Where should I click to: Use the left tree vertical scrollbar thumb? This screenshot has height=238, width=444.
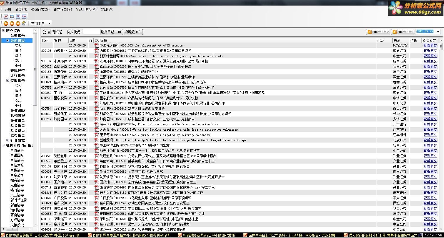pyautogui.click(x=35, y=69)
